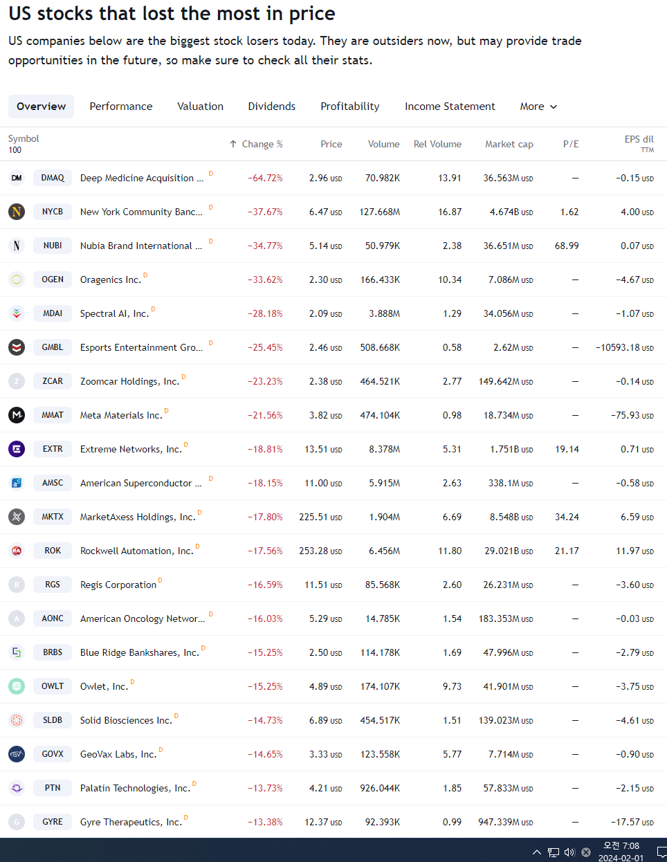Click the ROK company logo icon
The height and width of the screenshot is (862, 667).
point(17,551)
